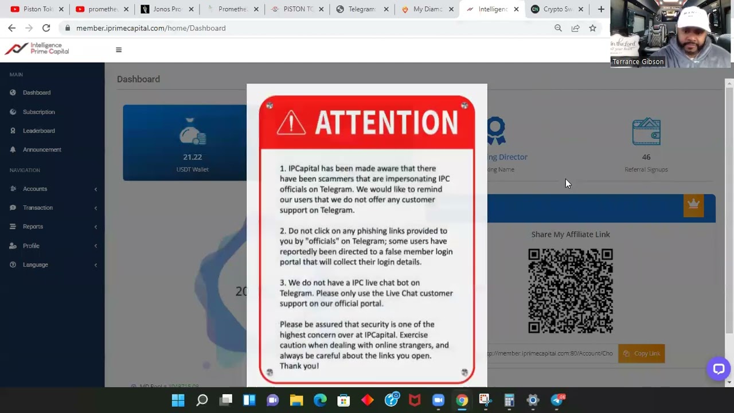Expand the Language submenu arrow
The width and height of the screenshot is (734, 413).
(96, 265)
